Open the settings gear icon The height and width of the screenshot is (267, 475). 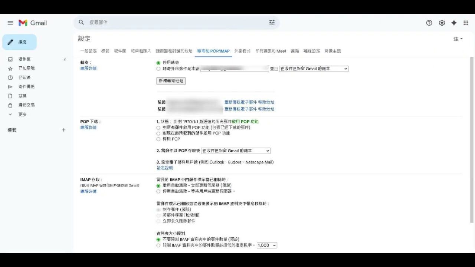tap(442, 23)
